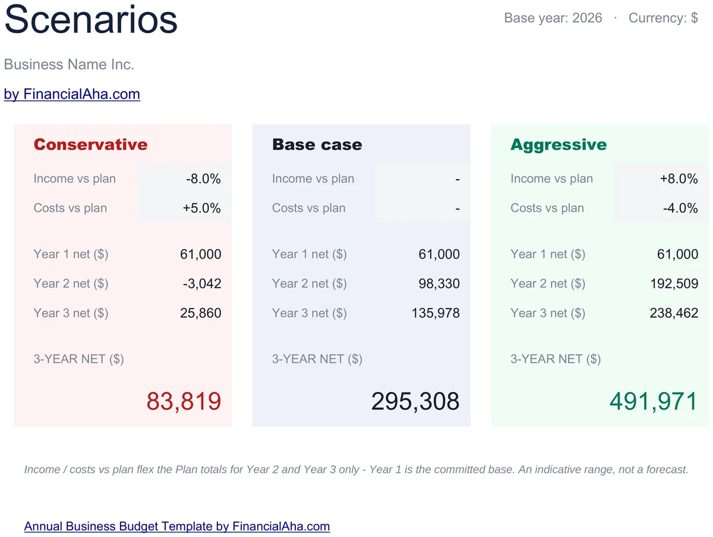Viewport: 713px width, 537px height.
Task: Select Aggressive 3-year net total 491,971
Action: click(x=654, y=401)
